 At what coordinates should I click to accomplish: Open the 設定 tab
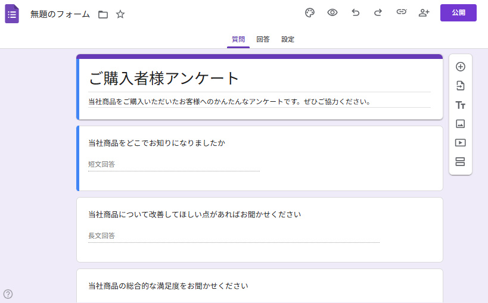(288, 39)
